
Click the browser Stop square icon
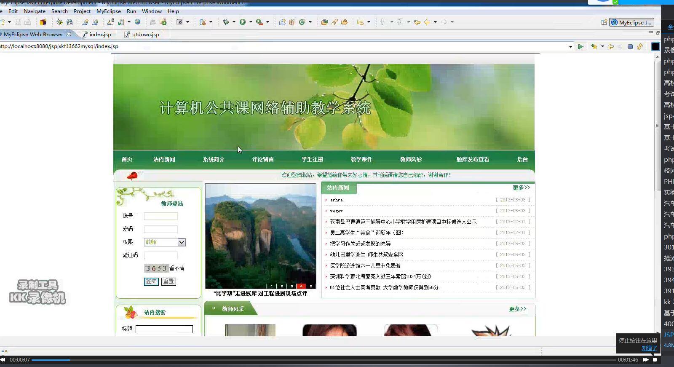pos(630,46)
